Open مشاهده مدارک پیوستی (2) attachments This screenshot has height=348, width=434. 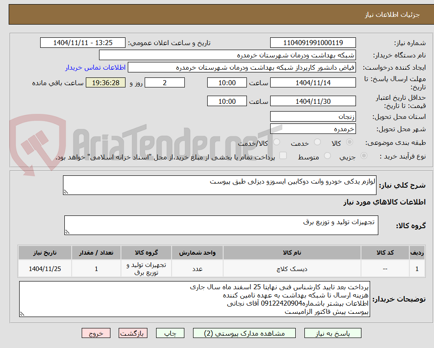click(244, 333)
